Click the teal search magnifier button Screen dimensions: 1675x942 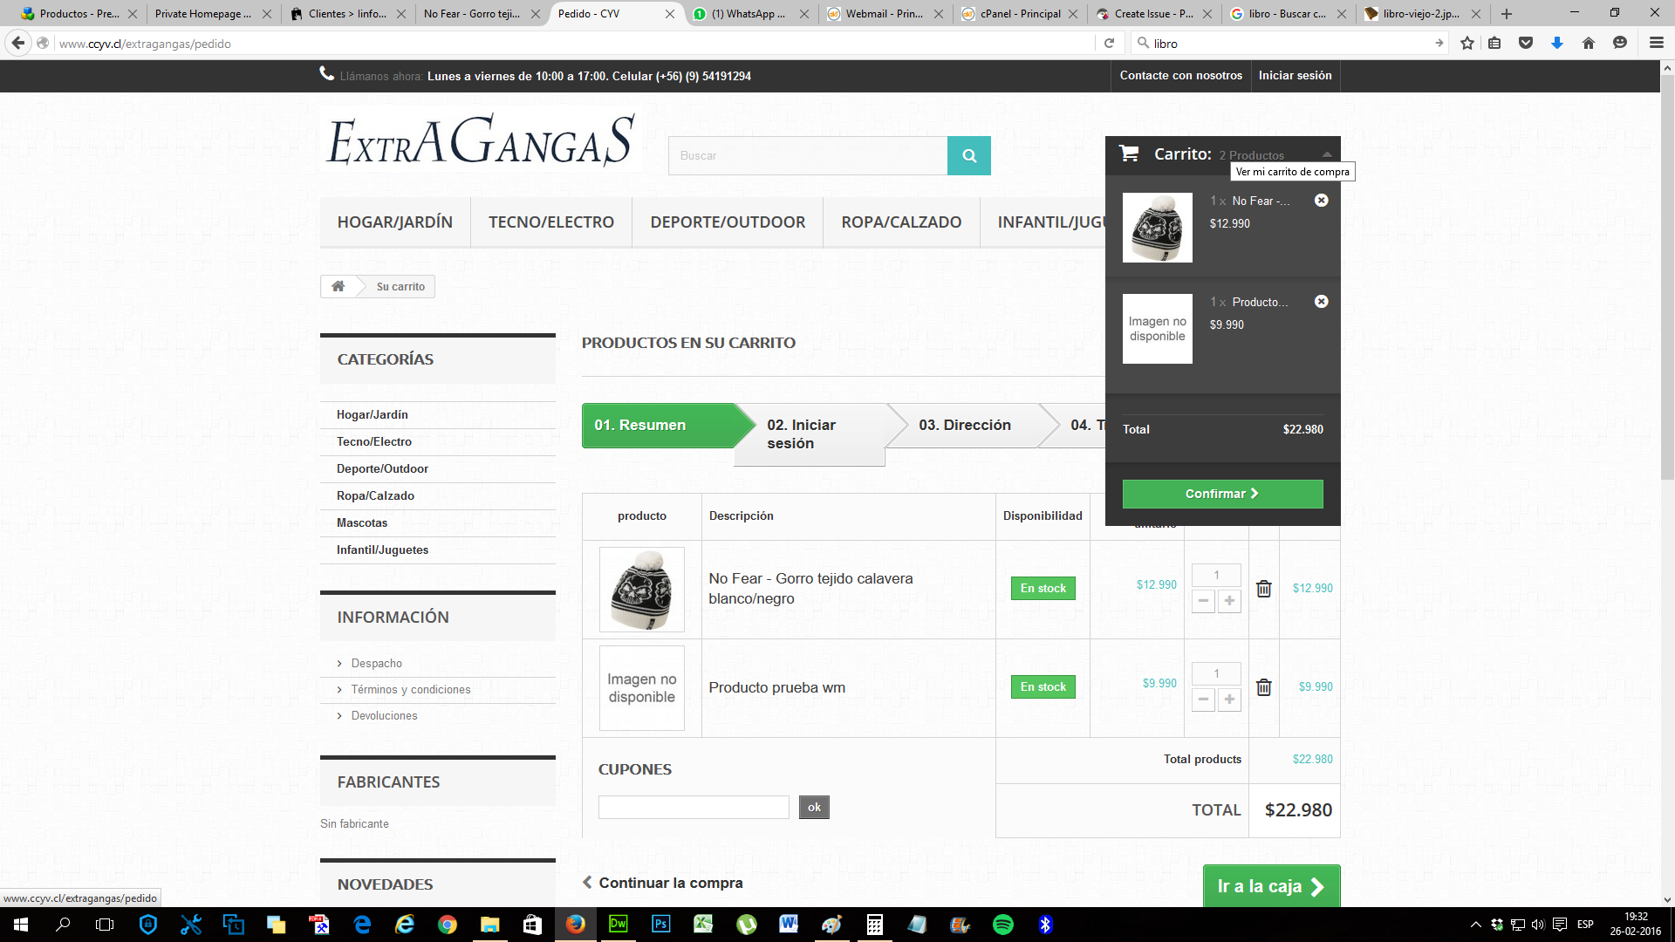point(968,156)
